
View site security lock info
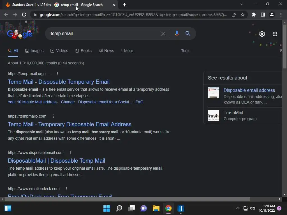point(35,15)
